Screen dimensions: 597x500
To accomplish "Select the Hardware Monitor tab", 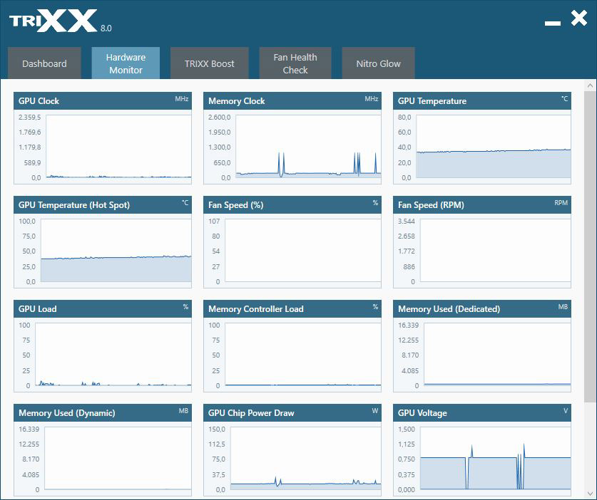I will coord(126,63).
